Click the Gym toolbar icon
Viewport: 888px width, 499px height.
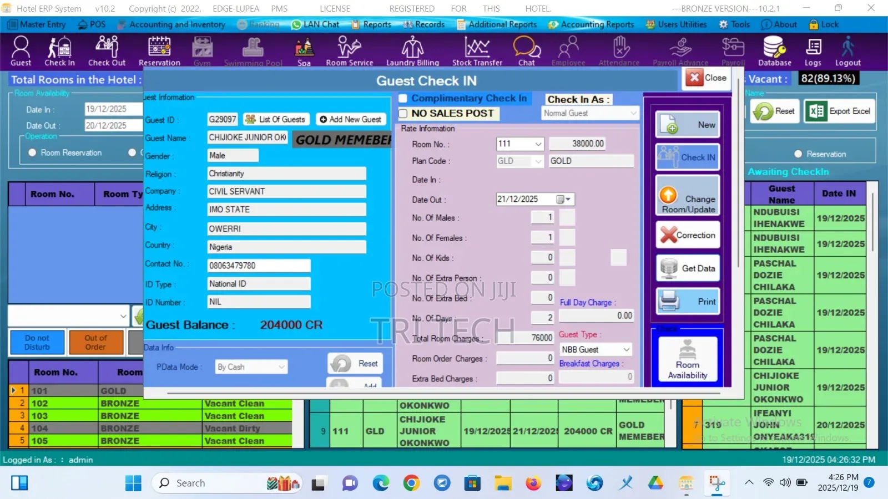click(202, 51)
